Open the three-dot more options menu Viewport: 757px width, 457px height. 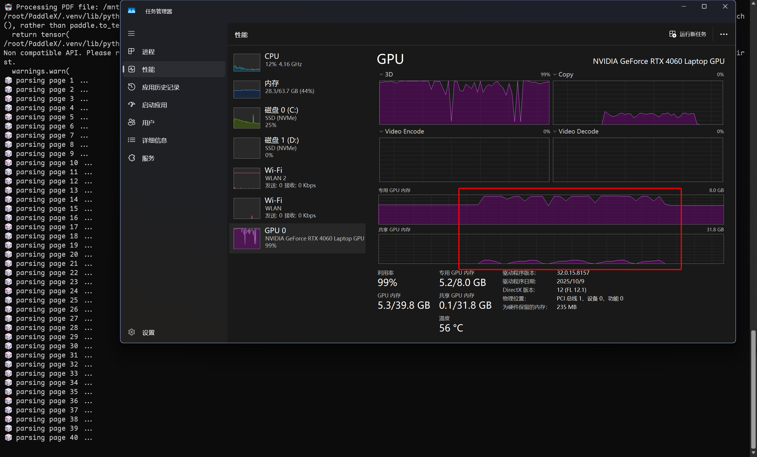(724, 34)
